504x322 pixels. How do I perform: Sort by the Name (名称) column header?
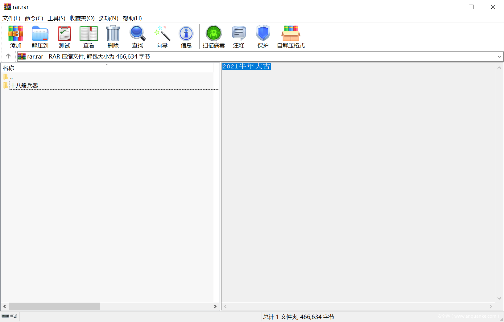9,68
